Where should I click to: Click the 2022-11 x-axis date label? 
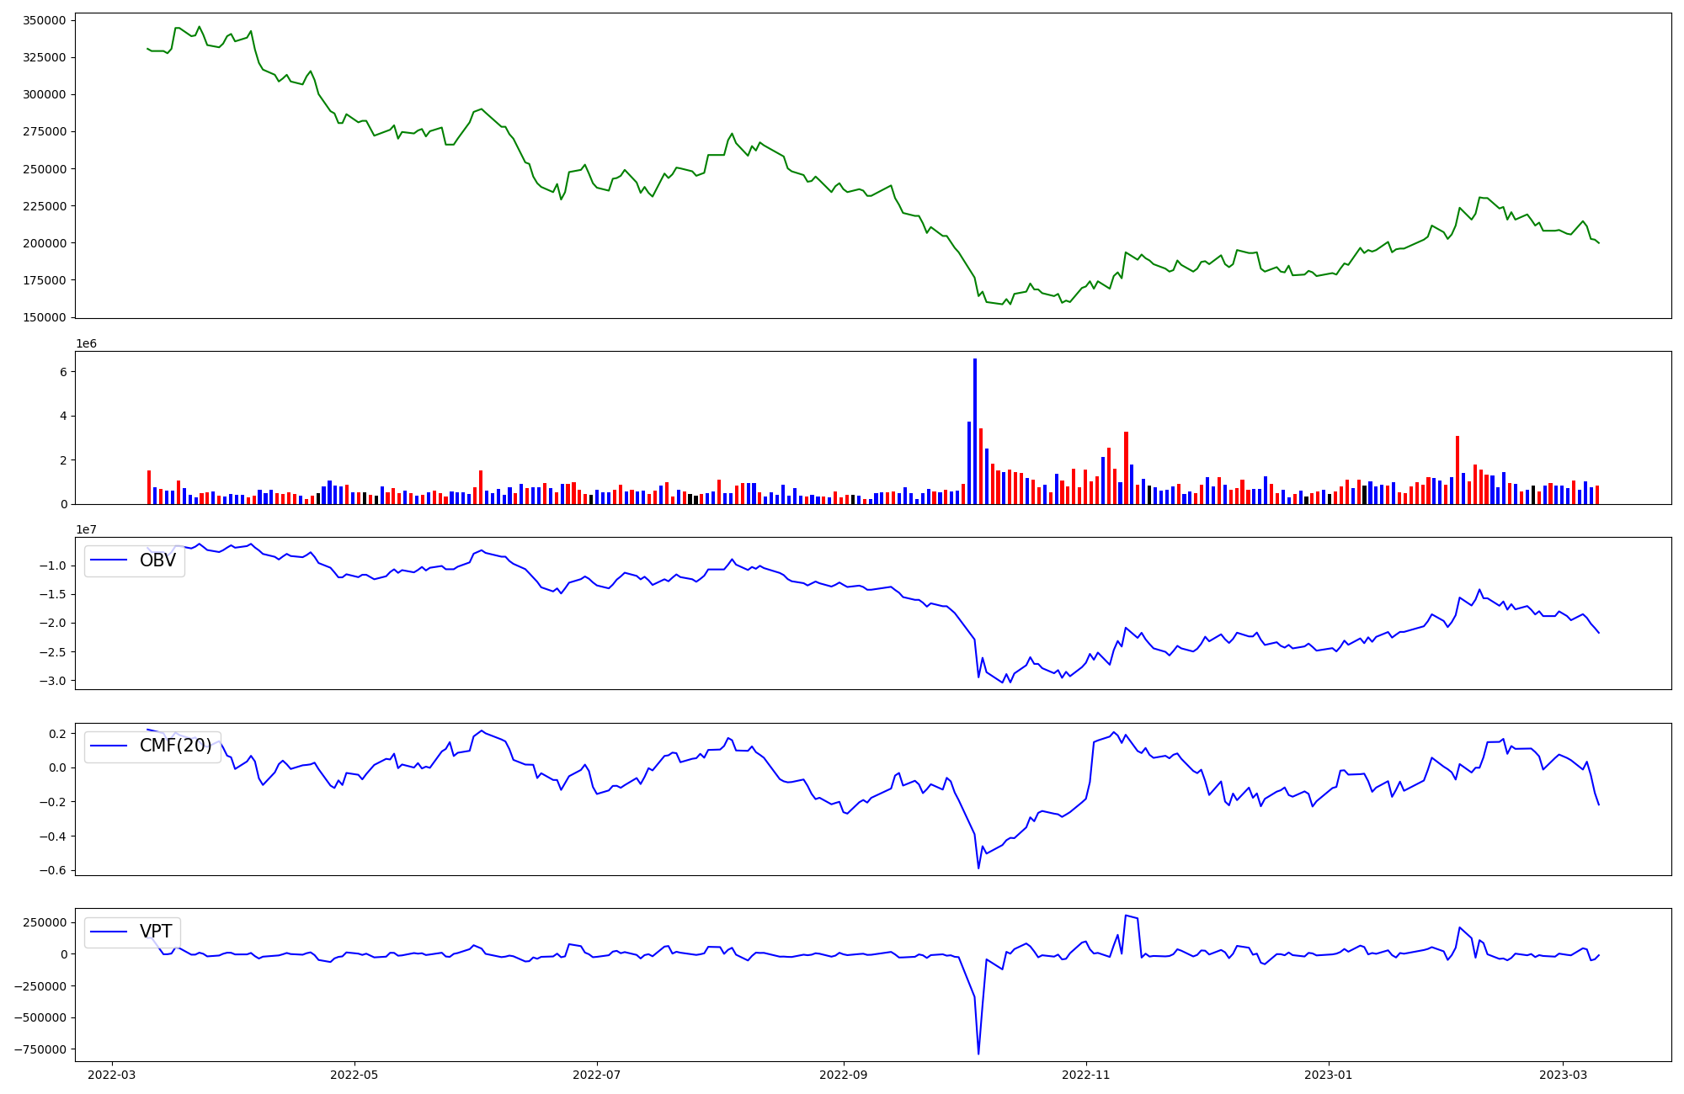tap(1086, 1075)
